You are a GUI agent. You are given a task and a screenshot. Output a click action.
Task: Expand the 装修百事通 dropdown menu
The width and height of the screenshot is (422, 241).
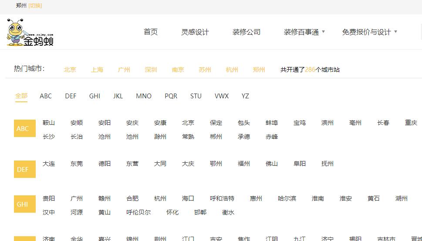point(304,32)
